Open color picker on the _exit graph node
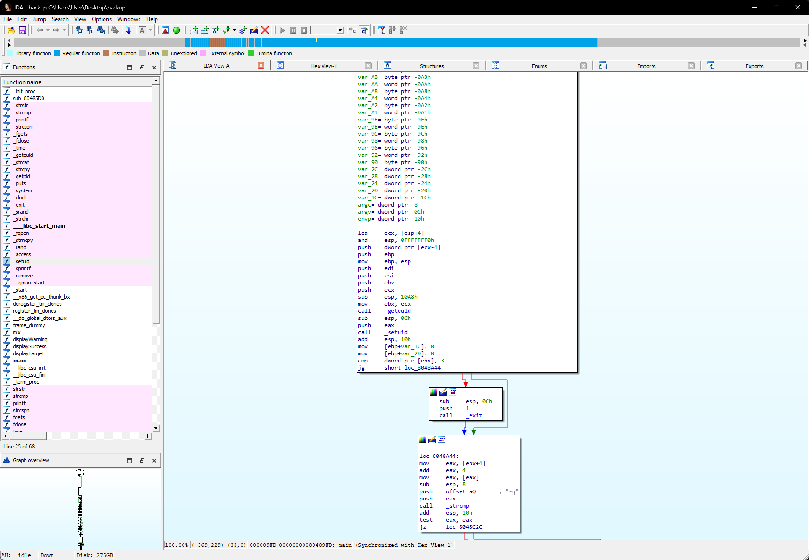Image resolution: width=809 pixels, height=560 pixels. [433, 392]
